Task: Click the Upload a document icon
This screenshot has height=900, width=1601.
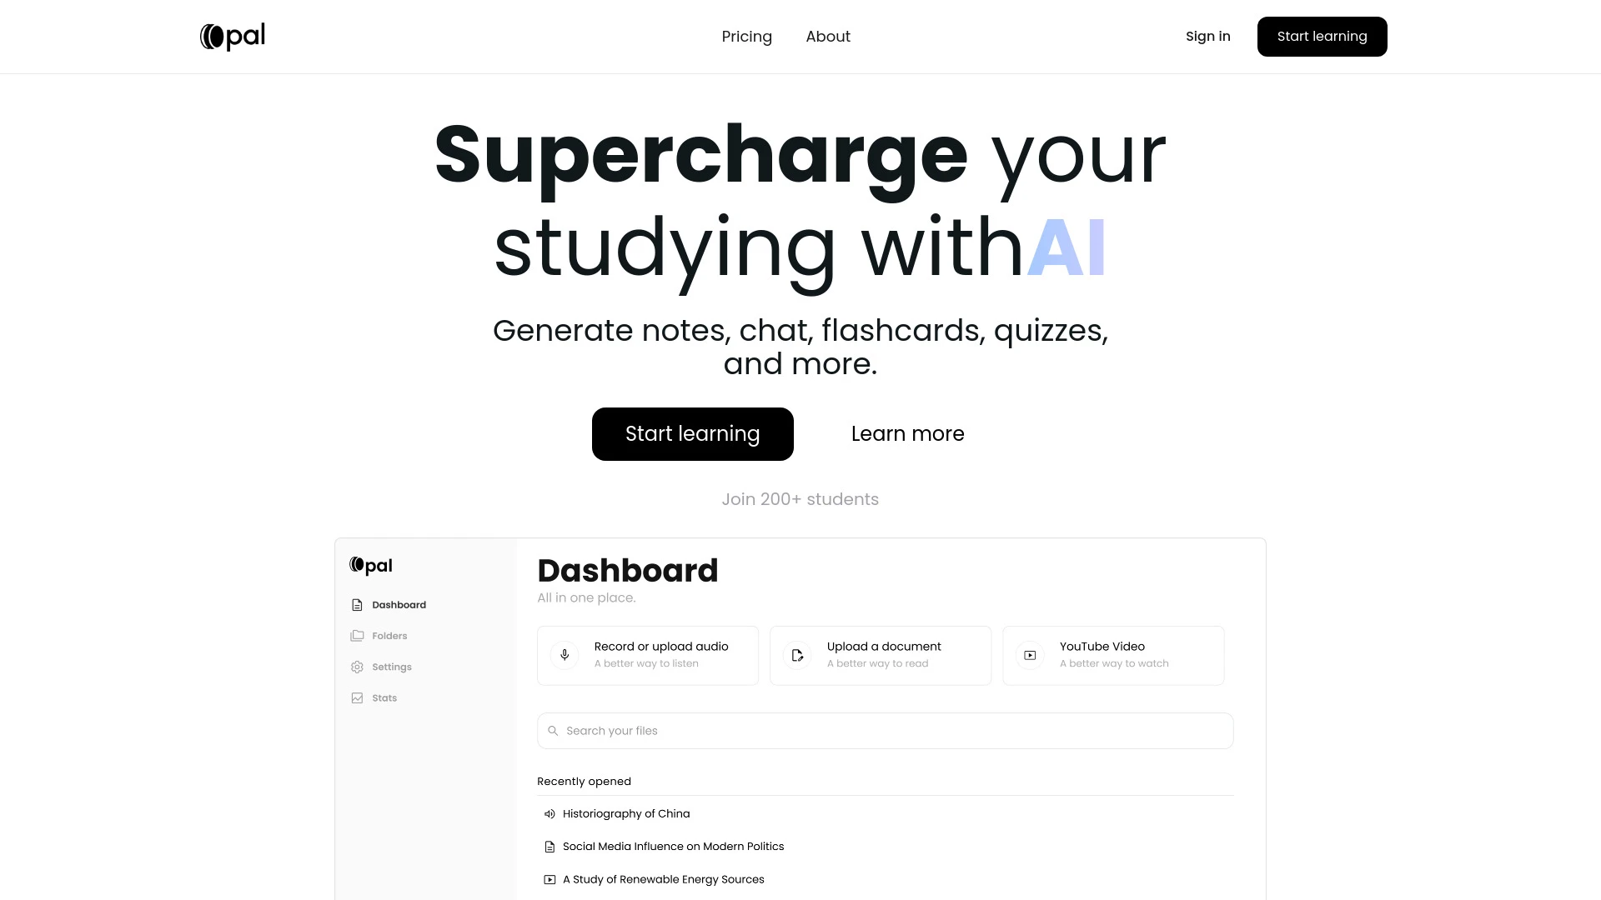Action: pos(797,655)
